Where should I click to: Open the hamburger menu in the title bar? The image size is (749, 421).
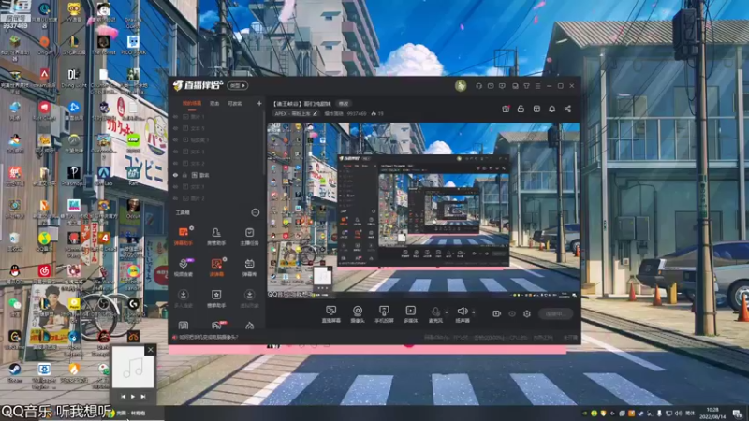(537, 86)
